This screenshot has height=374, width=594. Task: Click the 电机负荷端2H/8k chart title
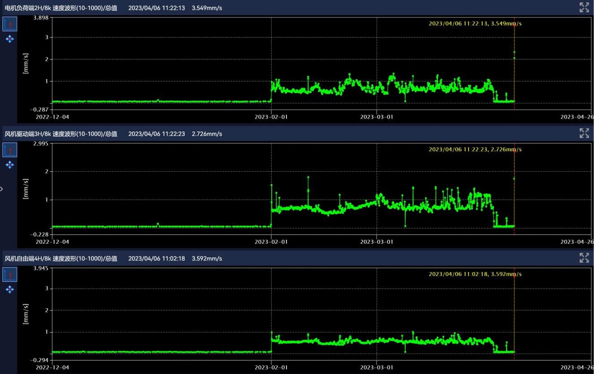coord(61,8)
